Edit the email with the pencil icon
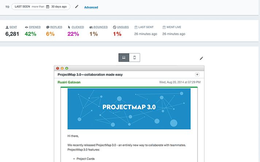Viewport: 260px width, 162px height. pos(201,58)
